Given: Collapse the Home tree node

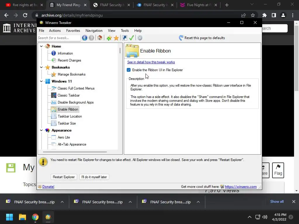Looking at the screenshot, I should [x=41, y=46].
